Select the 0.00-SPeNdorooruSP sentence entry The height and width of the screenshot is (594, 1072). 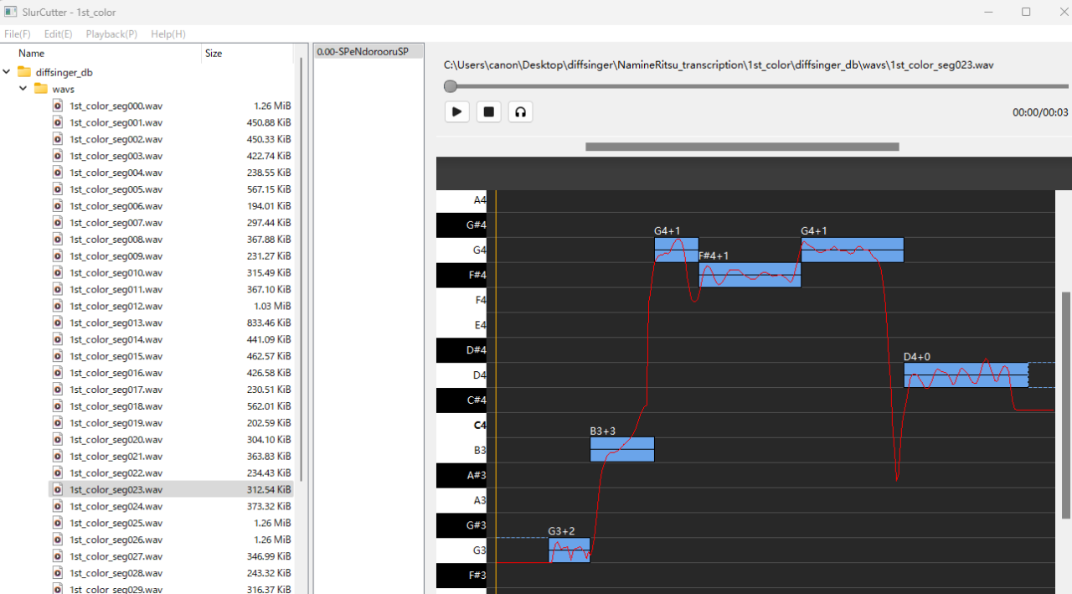click(363, 52)
